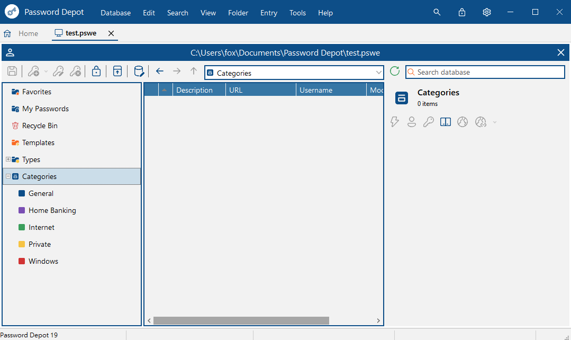Click the scrollbar left arrow
571x340 pixels.
(x=149, y=321)
